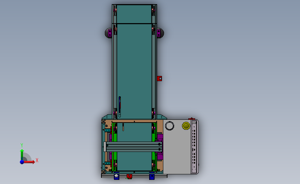Select the blue Z axis sphere of triad
The height and width of the screenshot is (184, 300).
(x=22, y=162)
